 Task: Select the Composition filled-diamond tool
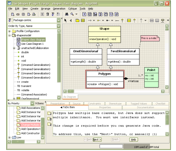click(108, 21)
